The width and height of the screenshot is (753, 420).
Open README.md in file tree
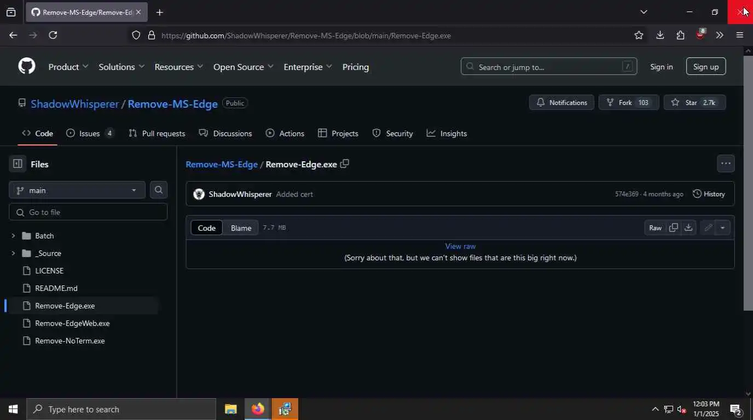pyautogui.click(x=56, y=288)
